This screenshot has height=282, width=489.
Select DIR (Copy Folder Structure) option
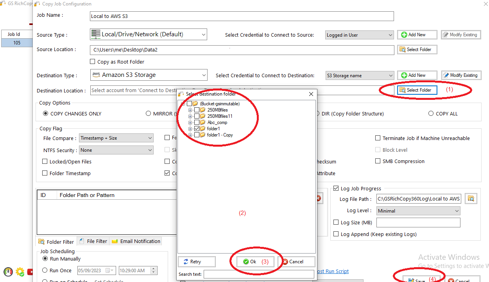click(x=318, y=114)
